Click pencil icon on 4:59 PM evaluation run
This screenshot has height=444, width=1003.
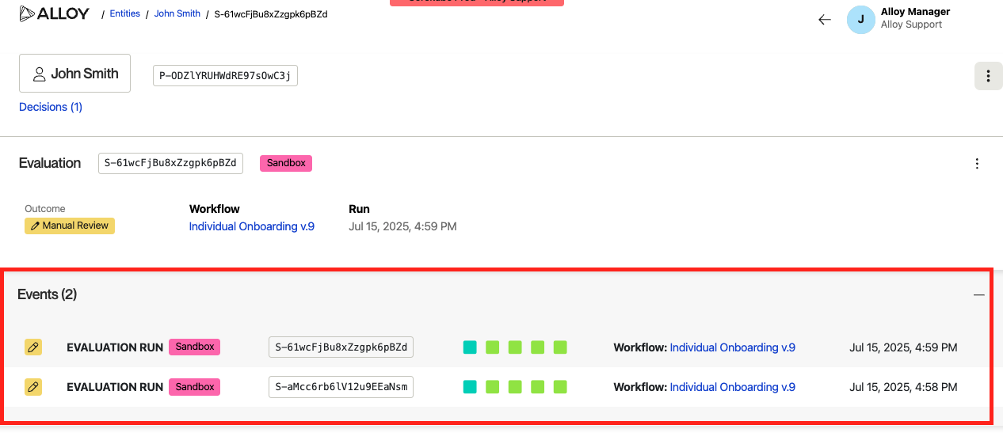pos(33,347)
